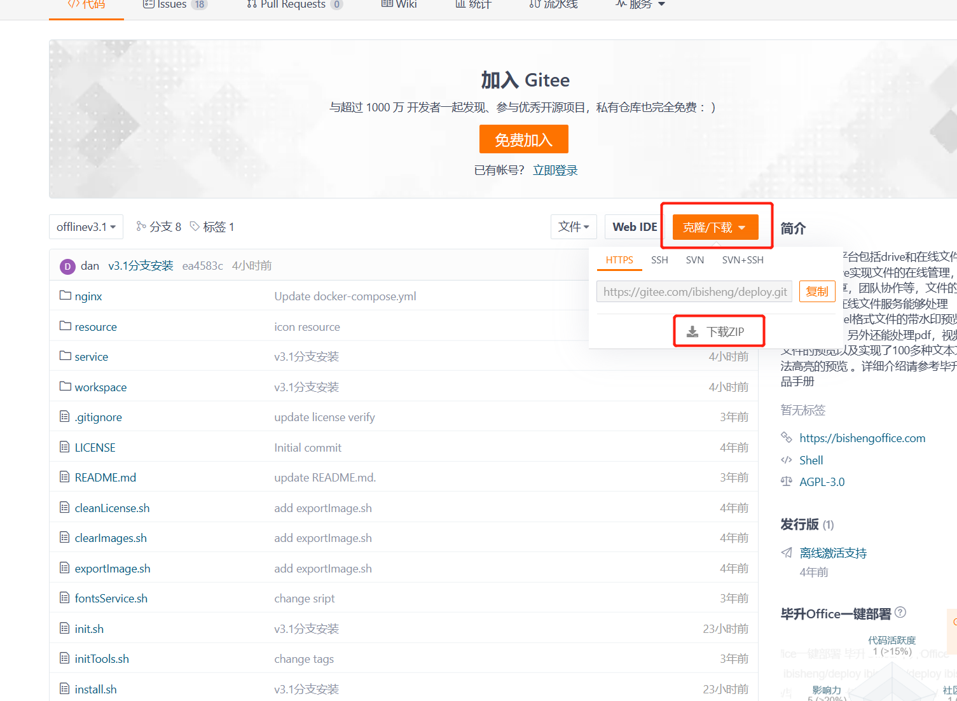Toggle the 克隆/下载 dropdown button

pyautogui.click(x=715, y=227)
